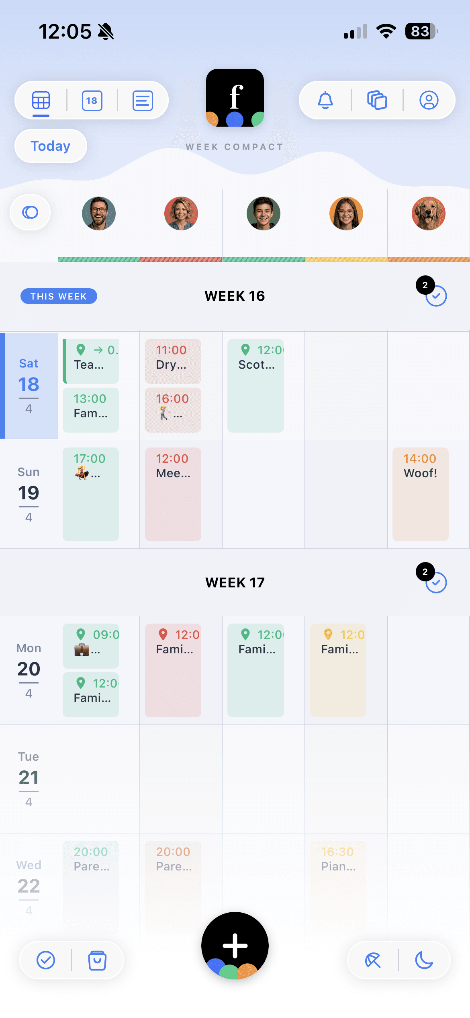Open the stacked cards icon
The height and width of the screenshot is (1018, 470).
pos(377,100)
